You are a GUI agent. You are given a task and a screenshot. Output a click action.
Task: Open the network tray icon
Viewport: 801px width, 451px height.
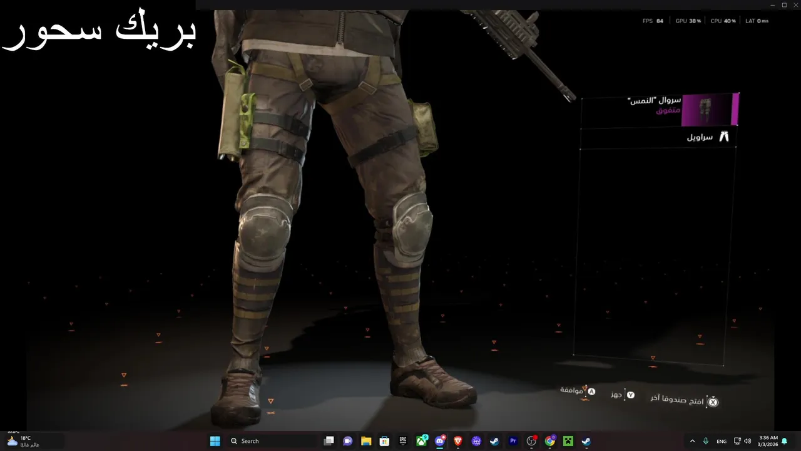tap(737, 441)
